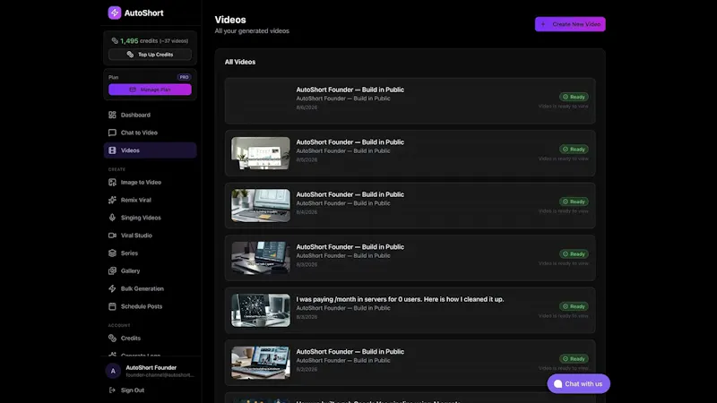Open thumbnail of the 8/4/2026 video
Image resolution: width=717 pixels, height=403 pixels.
[x=261, y=206]
